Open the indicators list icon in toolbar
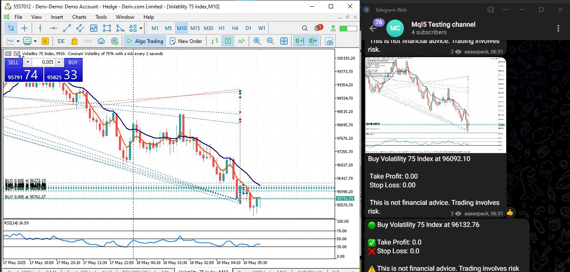This screenshot has width=570, height=272. [28, 41]
